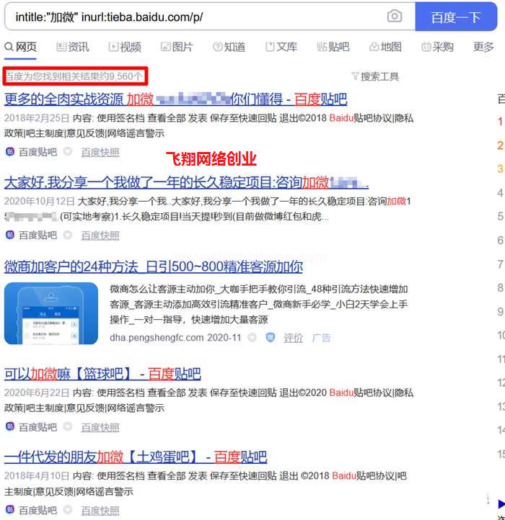Image resolution: width=505 pixels, height=520 pixels.
Task: Open the 搜索工具 filter options
Action: (374, 76)
